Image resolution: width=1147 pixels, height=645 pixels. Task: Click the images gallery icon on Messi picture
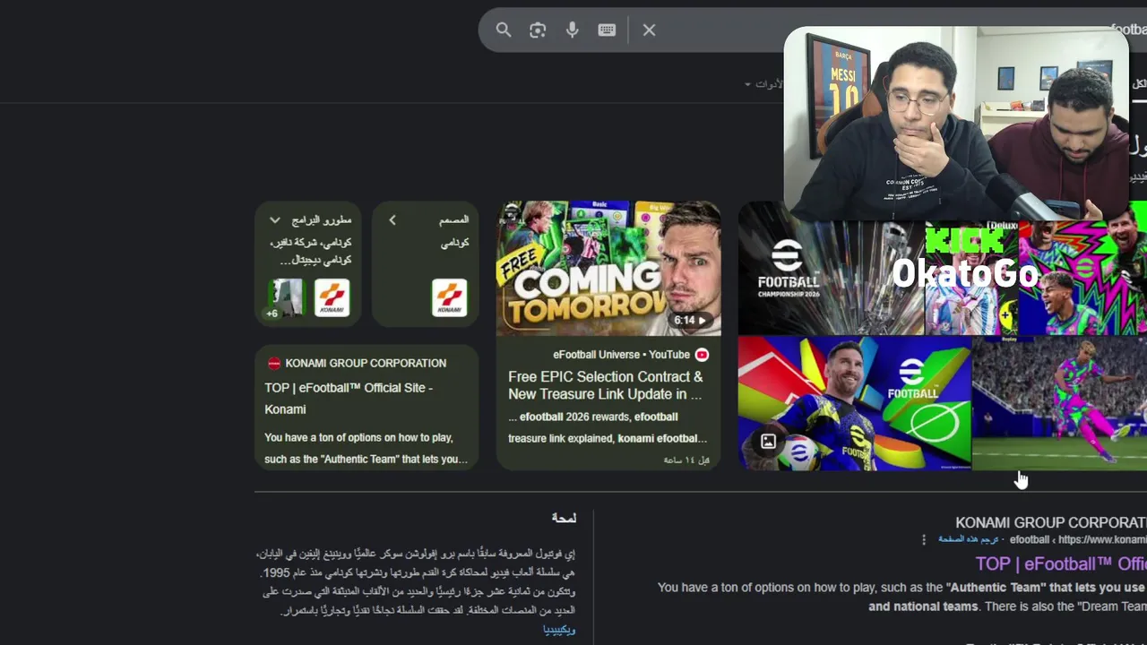pyautogui.click(x=768, y=441)
